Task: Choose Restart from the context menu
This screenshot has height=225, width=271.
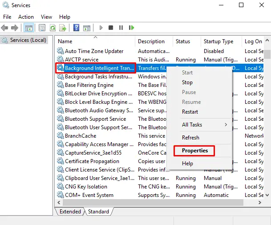Action: [190, 112]
